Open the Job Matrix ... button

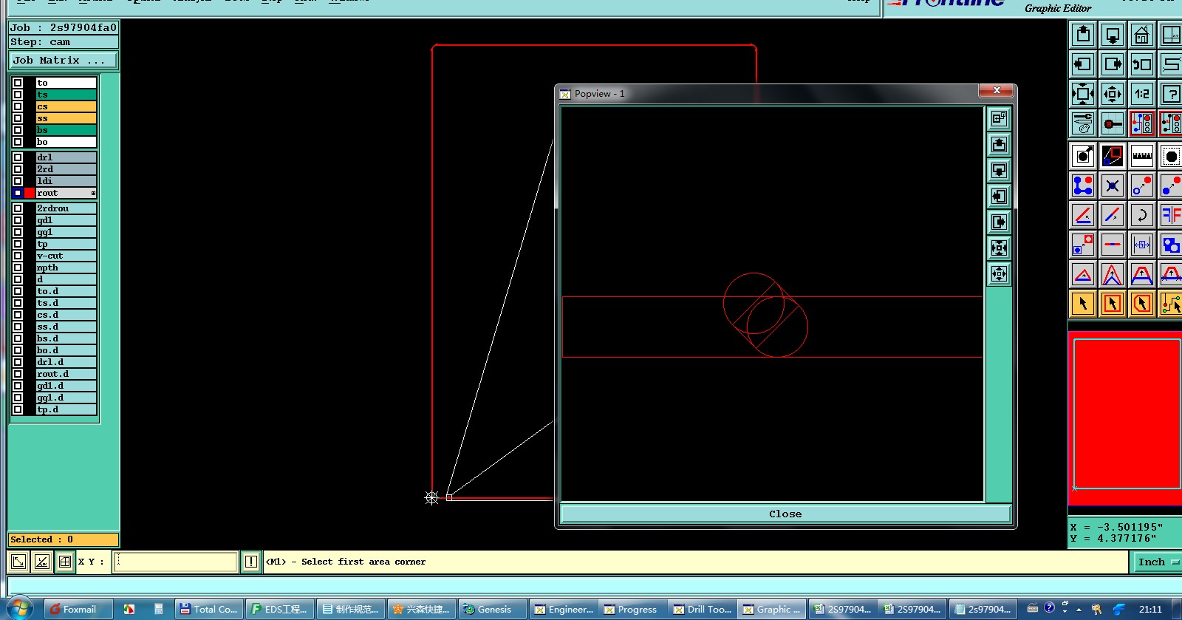click(64, 61)
